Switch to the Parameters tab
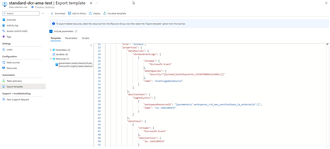Viewport: 330px width, 149px height. click(x=71, y=38)
